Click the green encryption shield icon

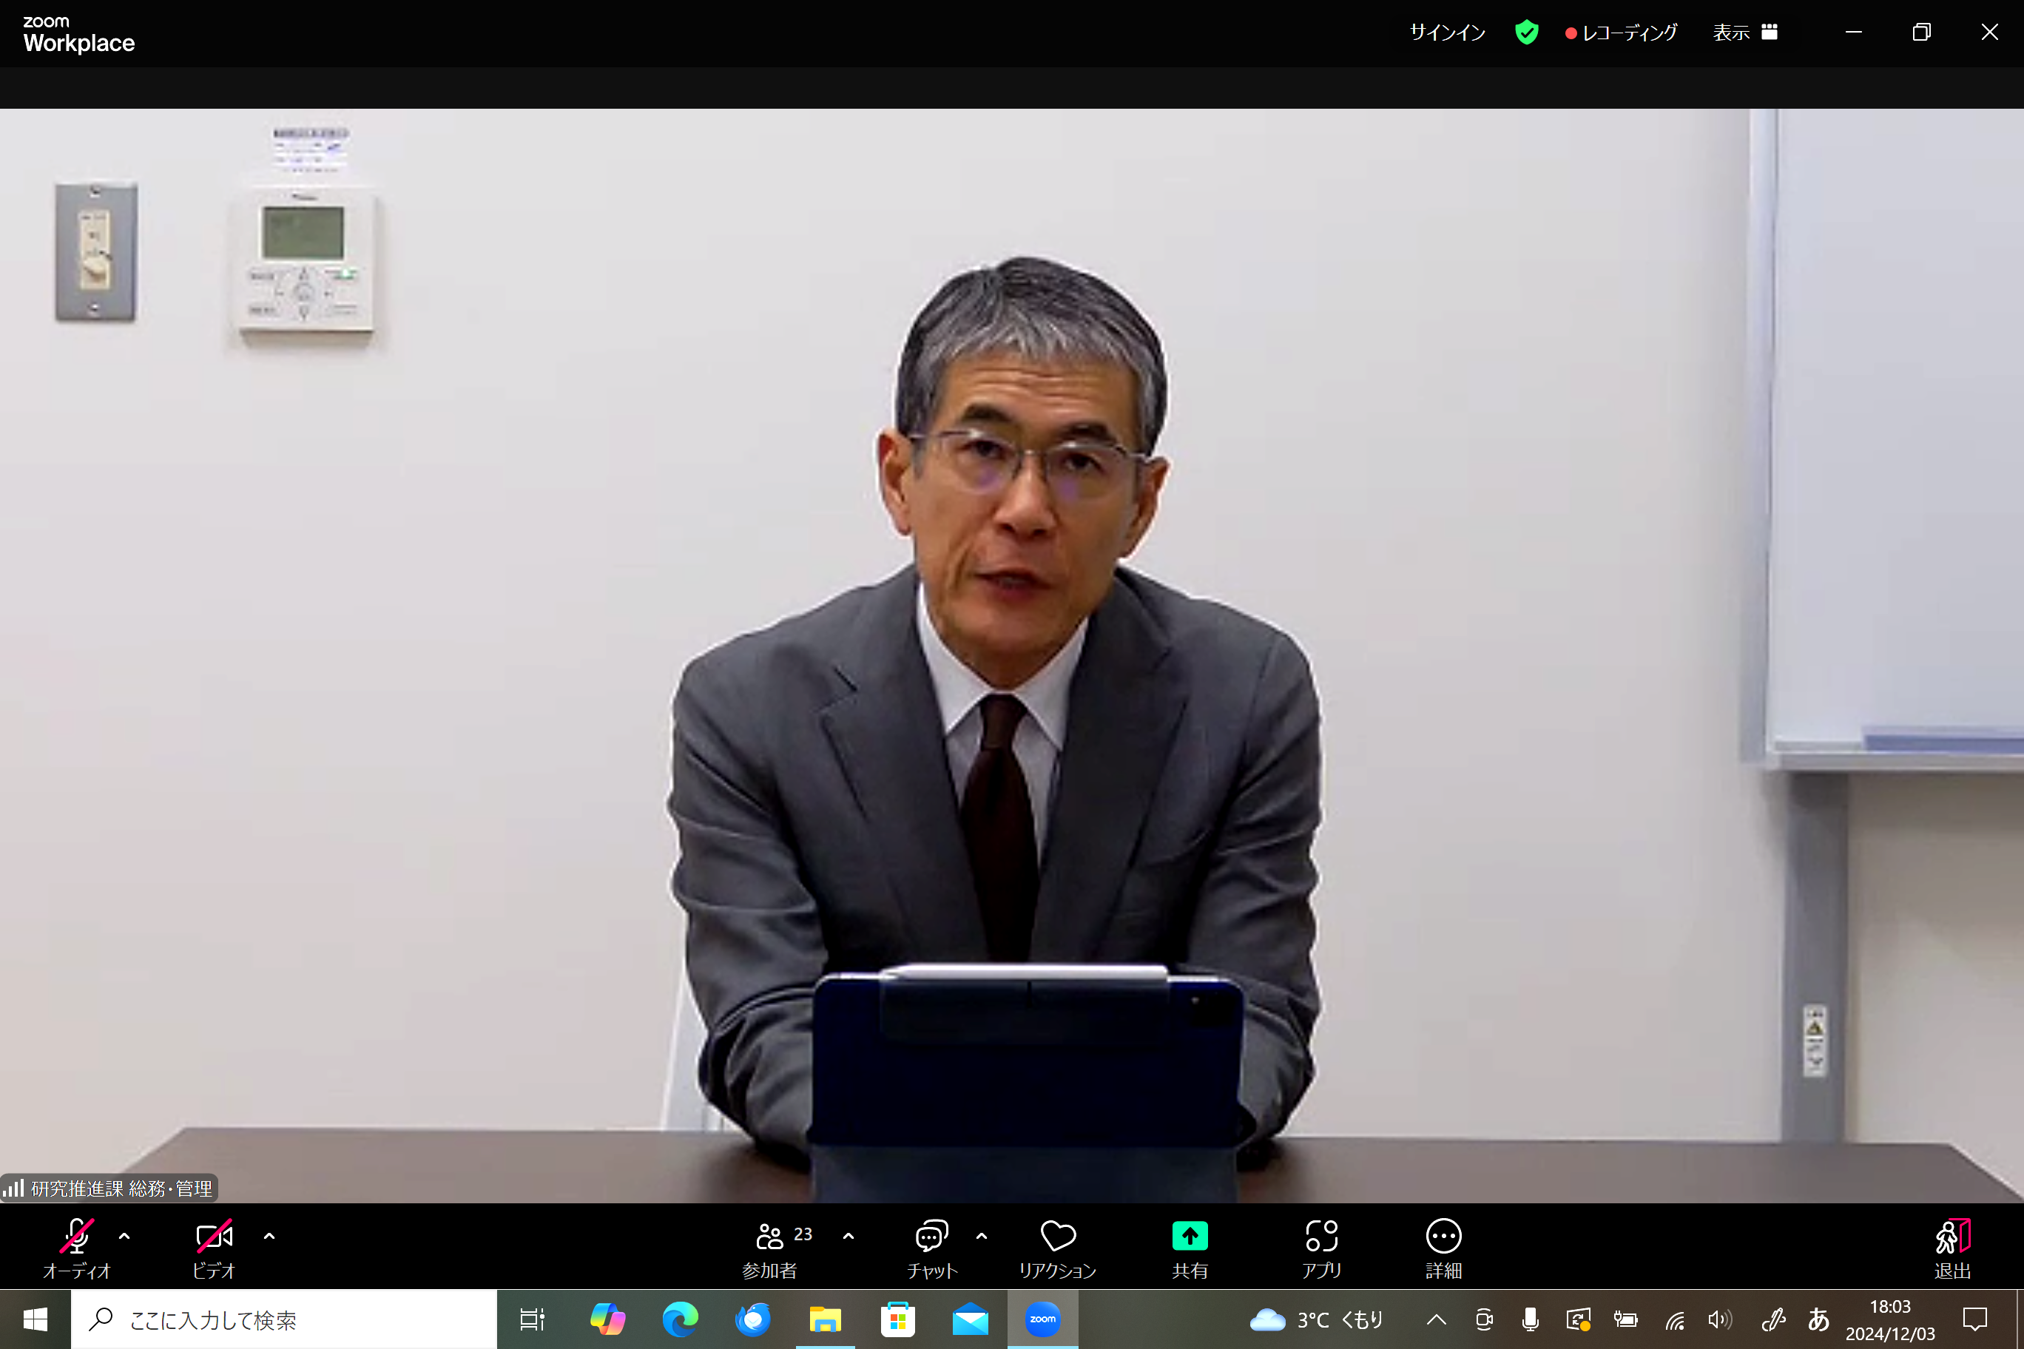tap(1525, 33)
